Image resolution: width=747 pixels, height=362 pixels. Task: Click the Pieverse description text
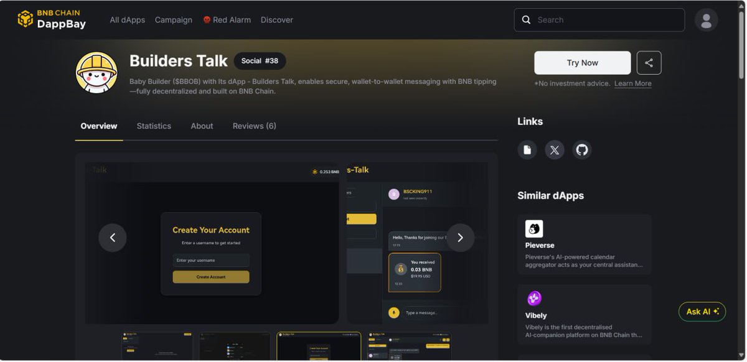(584, 261)
